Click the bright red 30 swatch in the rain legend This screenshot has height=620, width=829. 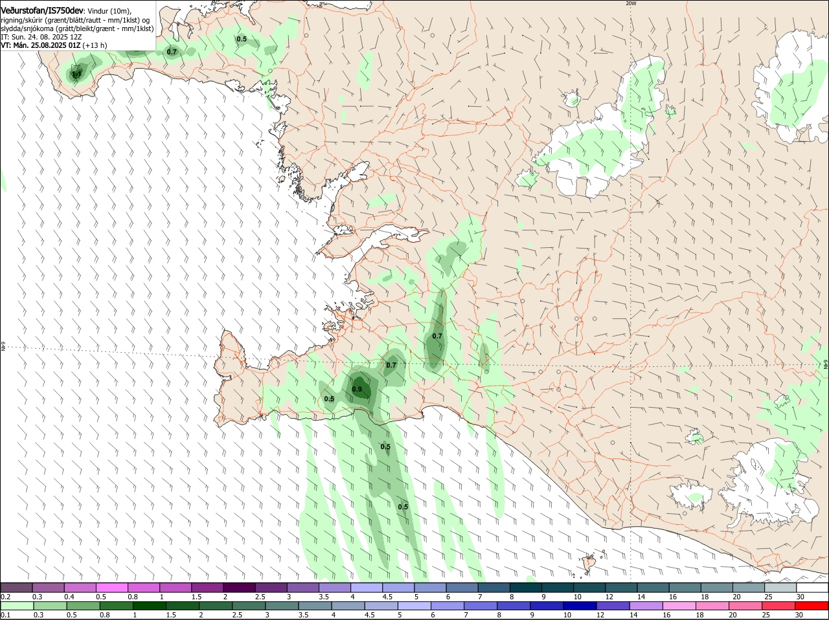click(812, 606)
